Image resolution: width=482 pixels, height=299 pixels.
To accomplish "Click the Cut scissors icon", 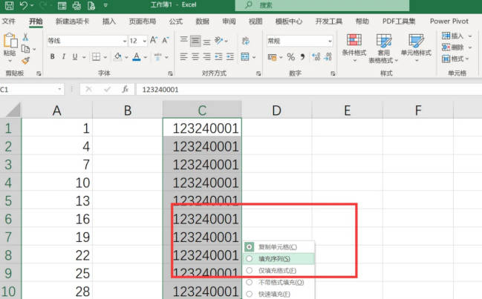I will coord(25,37).
